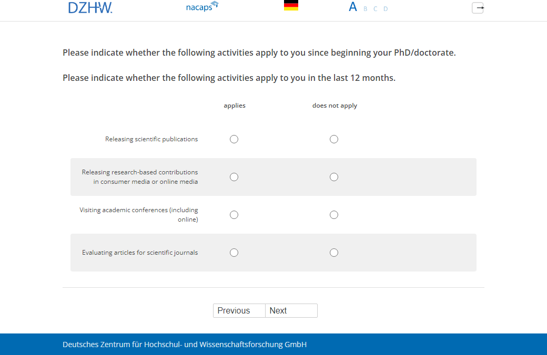Mark 'Releasing scientific publications' as applies
The width and height of the screenshot is (547, 355).
(234, 139)
